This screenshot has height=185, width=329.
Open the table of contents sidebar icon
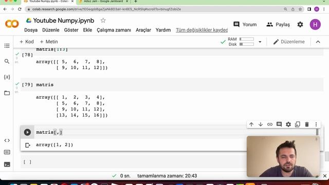point(7,46)
